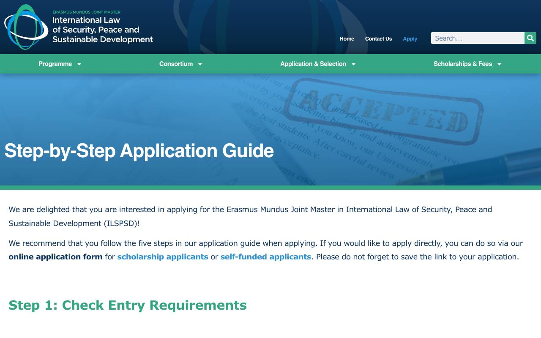Image resolution: width=541 pixels, height=338 pixels.
Task: Click the magnifying glass search button
Action: click(x=530, y=38)
